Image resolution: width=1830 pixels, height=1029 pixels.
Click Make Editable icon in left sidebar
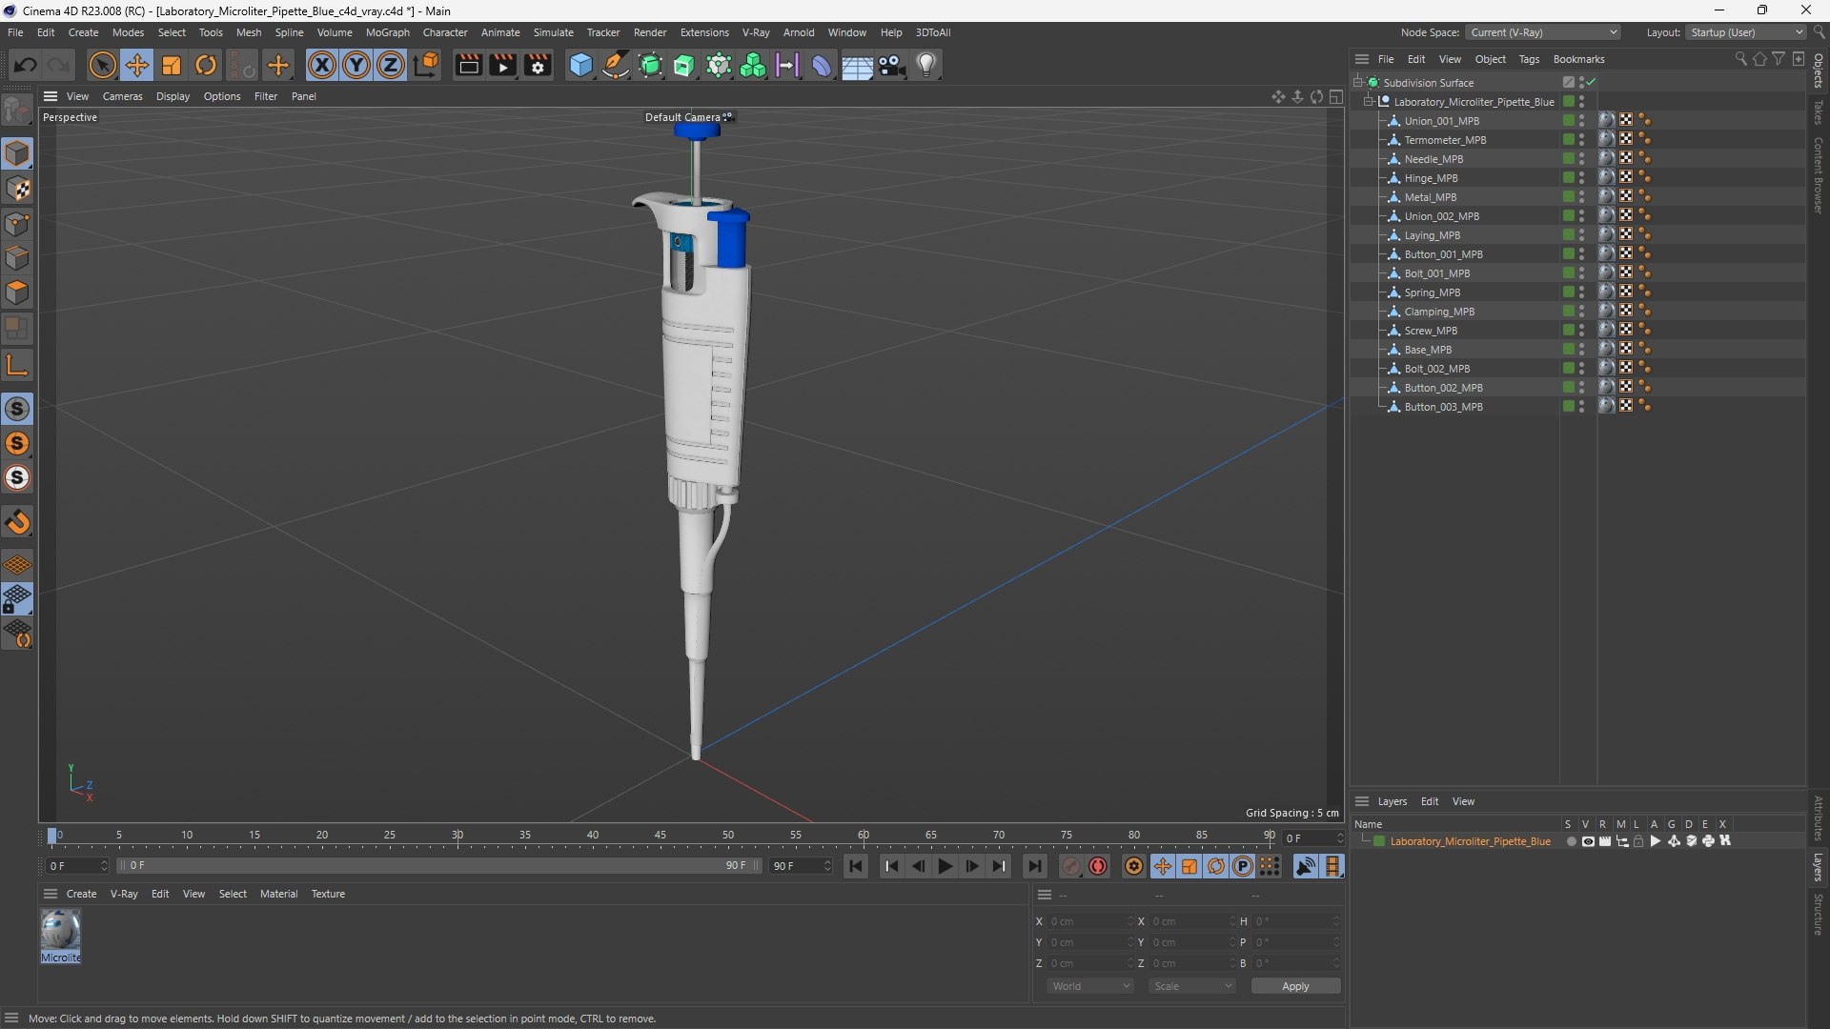tap(17, 111)
